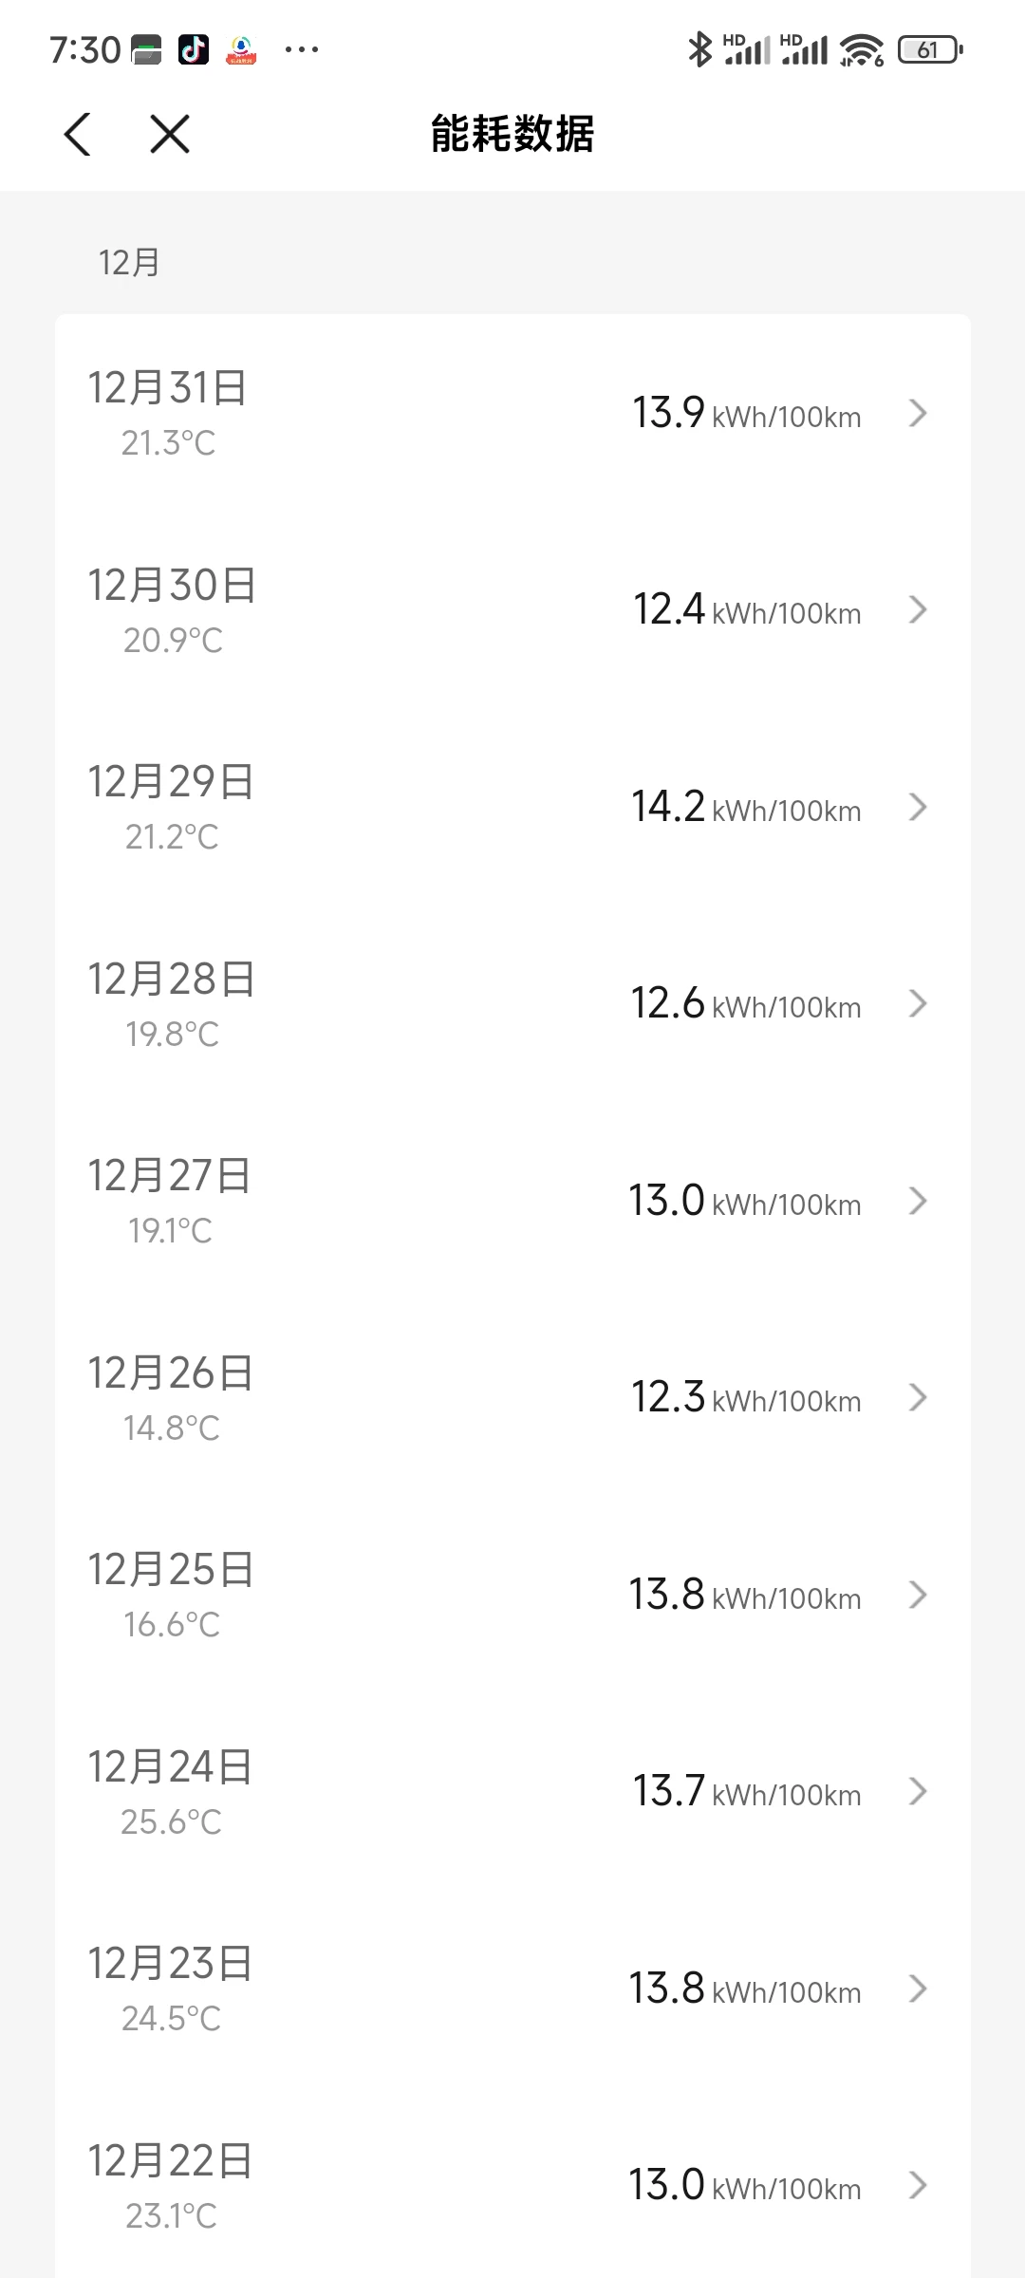Viewport: 1025px width, 2278px height.
Task: Expand the 12月31日 entry chevron
Action: 917,413
